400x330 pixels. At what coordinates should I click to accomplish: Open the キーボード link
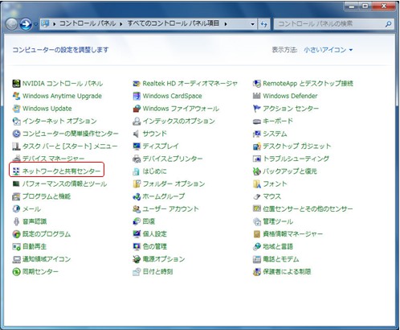point(278,121)
